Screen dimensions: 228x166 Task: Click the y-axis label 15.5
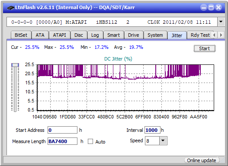coord(29,83)
